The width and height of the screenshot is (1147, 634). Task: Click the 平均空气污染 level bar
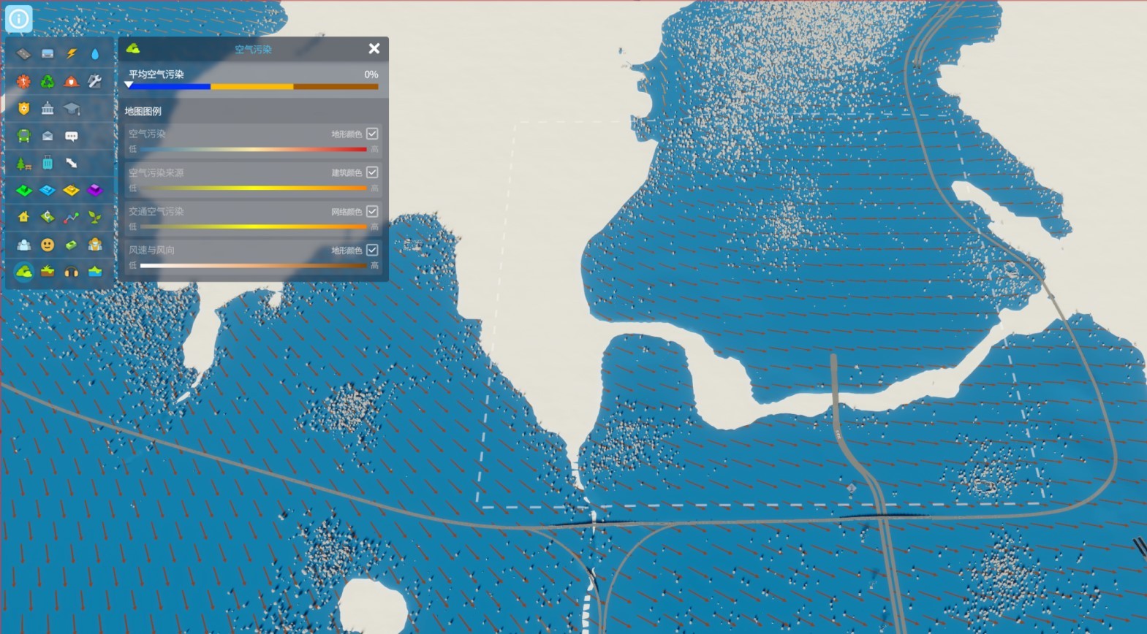(253, 86)
